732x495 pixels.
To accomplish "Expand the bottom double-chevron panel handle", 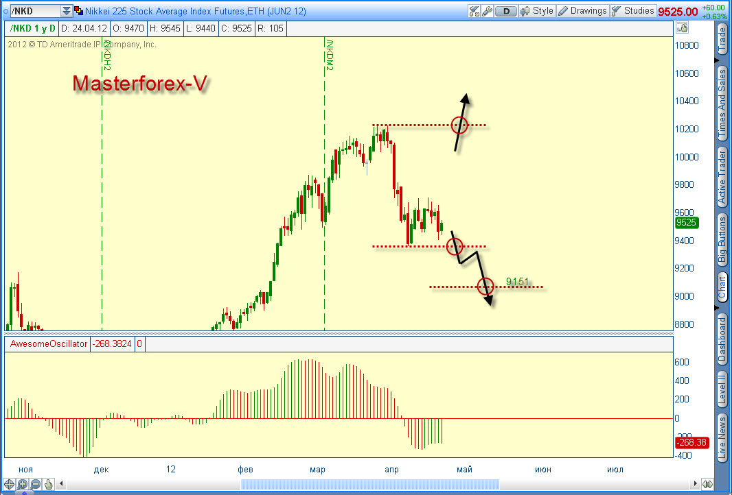I will click(x=24, y=492).
